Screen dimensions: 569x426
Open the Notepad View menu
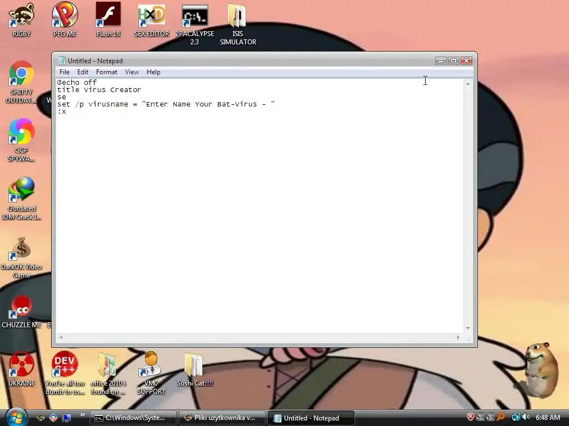click(x=132, y=72)
